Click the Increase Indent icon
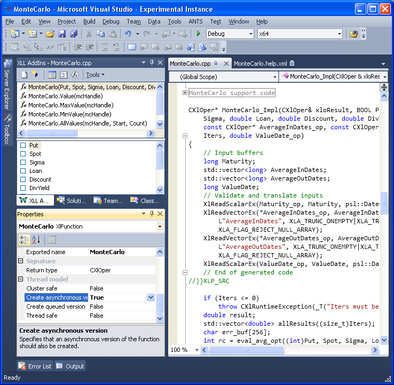The height and width of the screenshot is (385, 394). [x=90, y=47]
